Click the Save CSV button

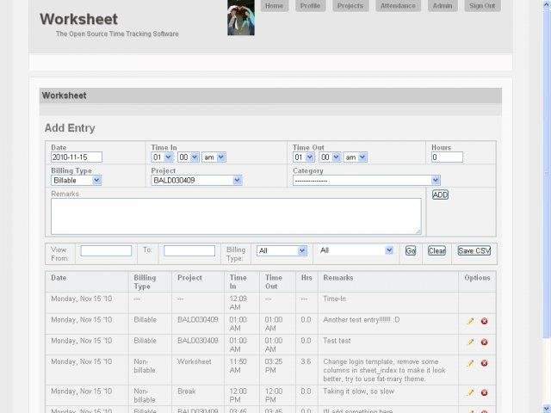click(474, 250)
